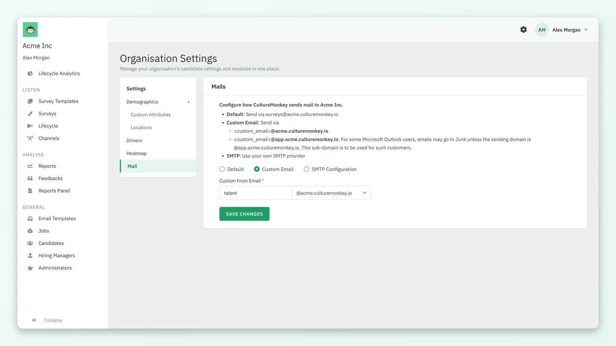Go to Surveys in the sidebar
The image size is (616, 346).
(47, 113)
